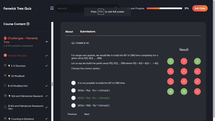Click the code icon beside LIS Modified!
Screen dimensions: 215x121
click(x=5, y=75)
